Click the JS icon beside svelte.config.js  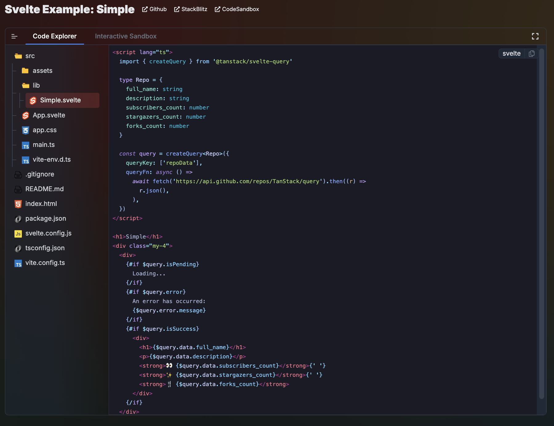pyautogui.click(x=18, y=234)
